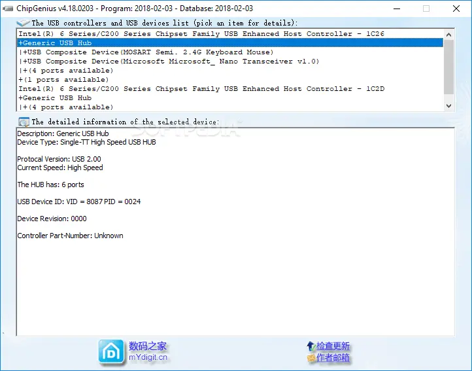Open the mYdigit.cn website link
Image resolution: width=472 pixels, height=371 pixels.
[148, 357]
